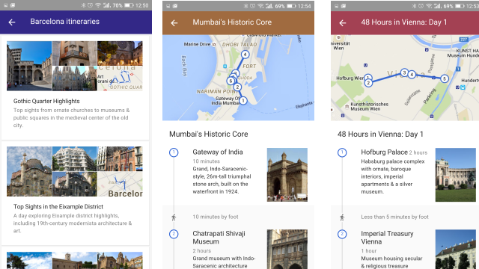Open the Eixample map thumbnail labeled Barcelona

[x=120, y=184]
